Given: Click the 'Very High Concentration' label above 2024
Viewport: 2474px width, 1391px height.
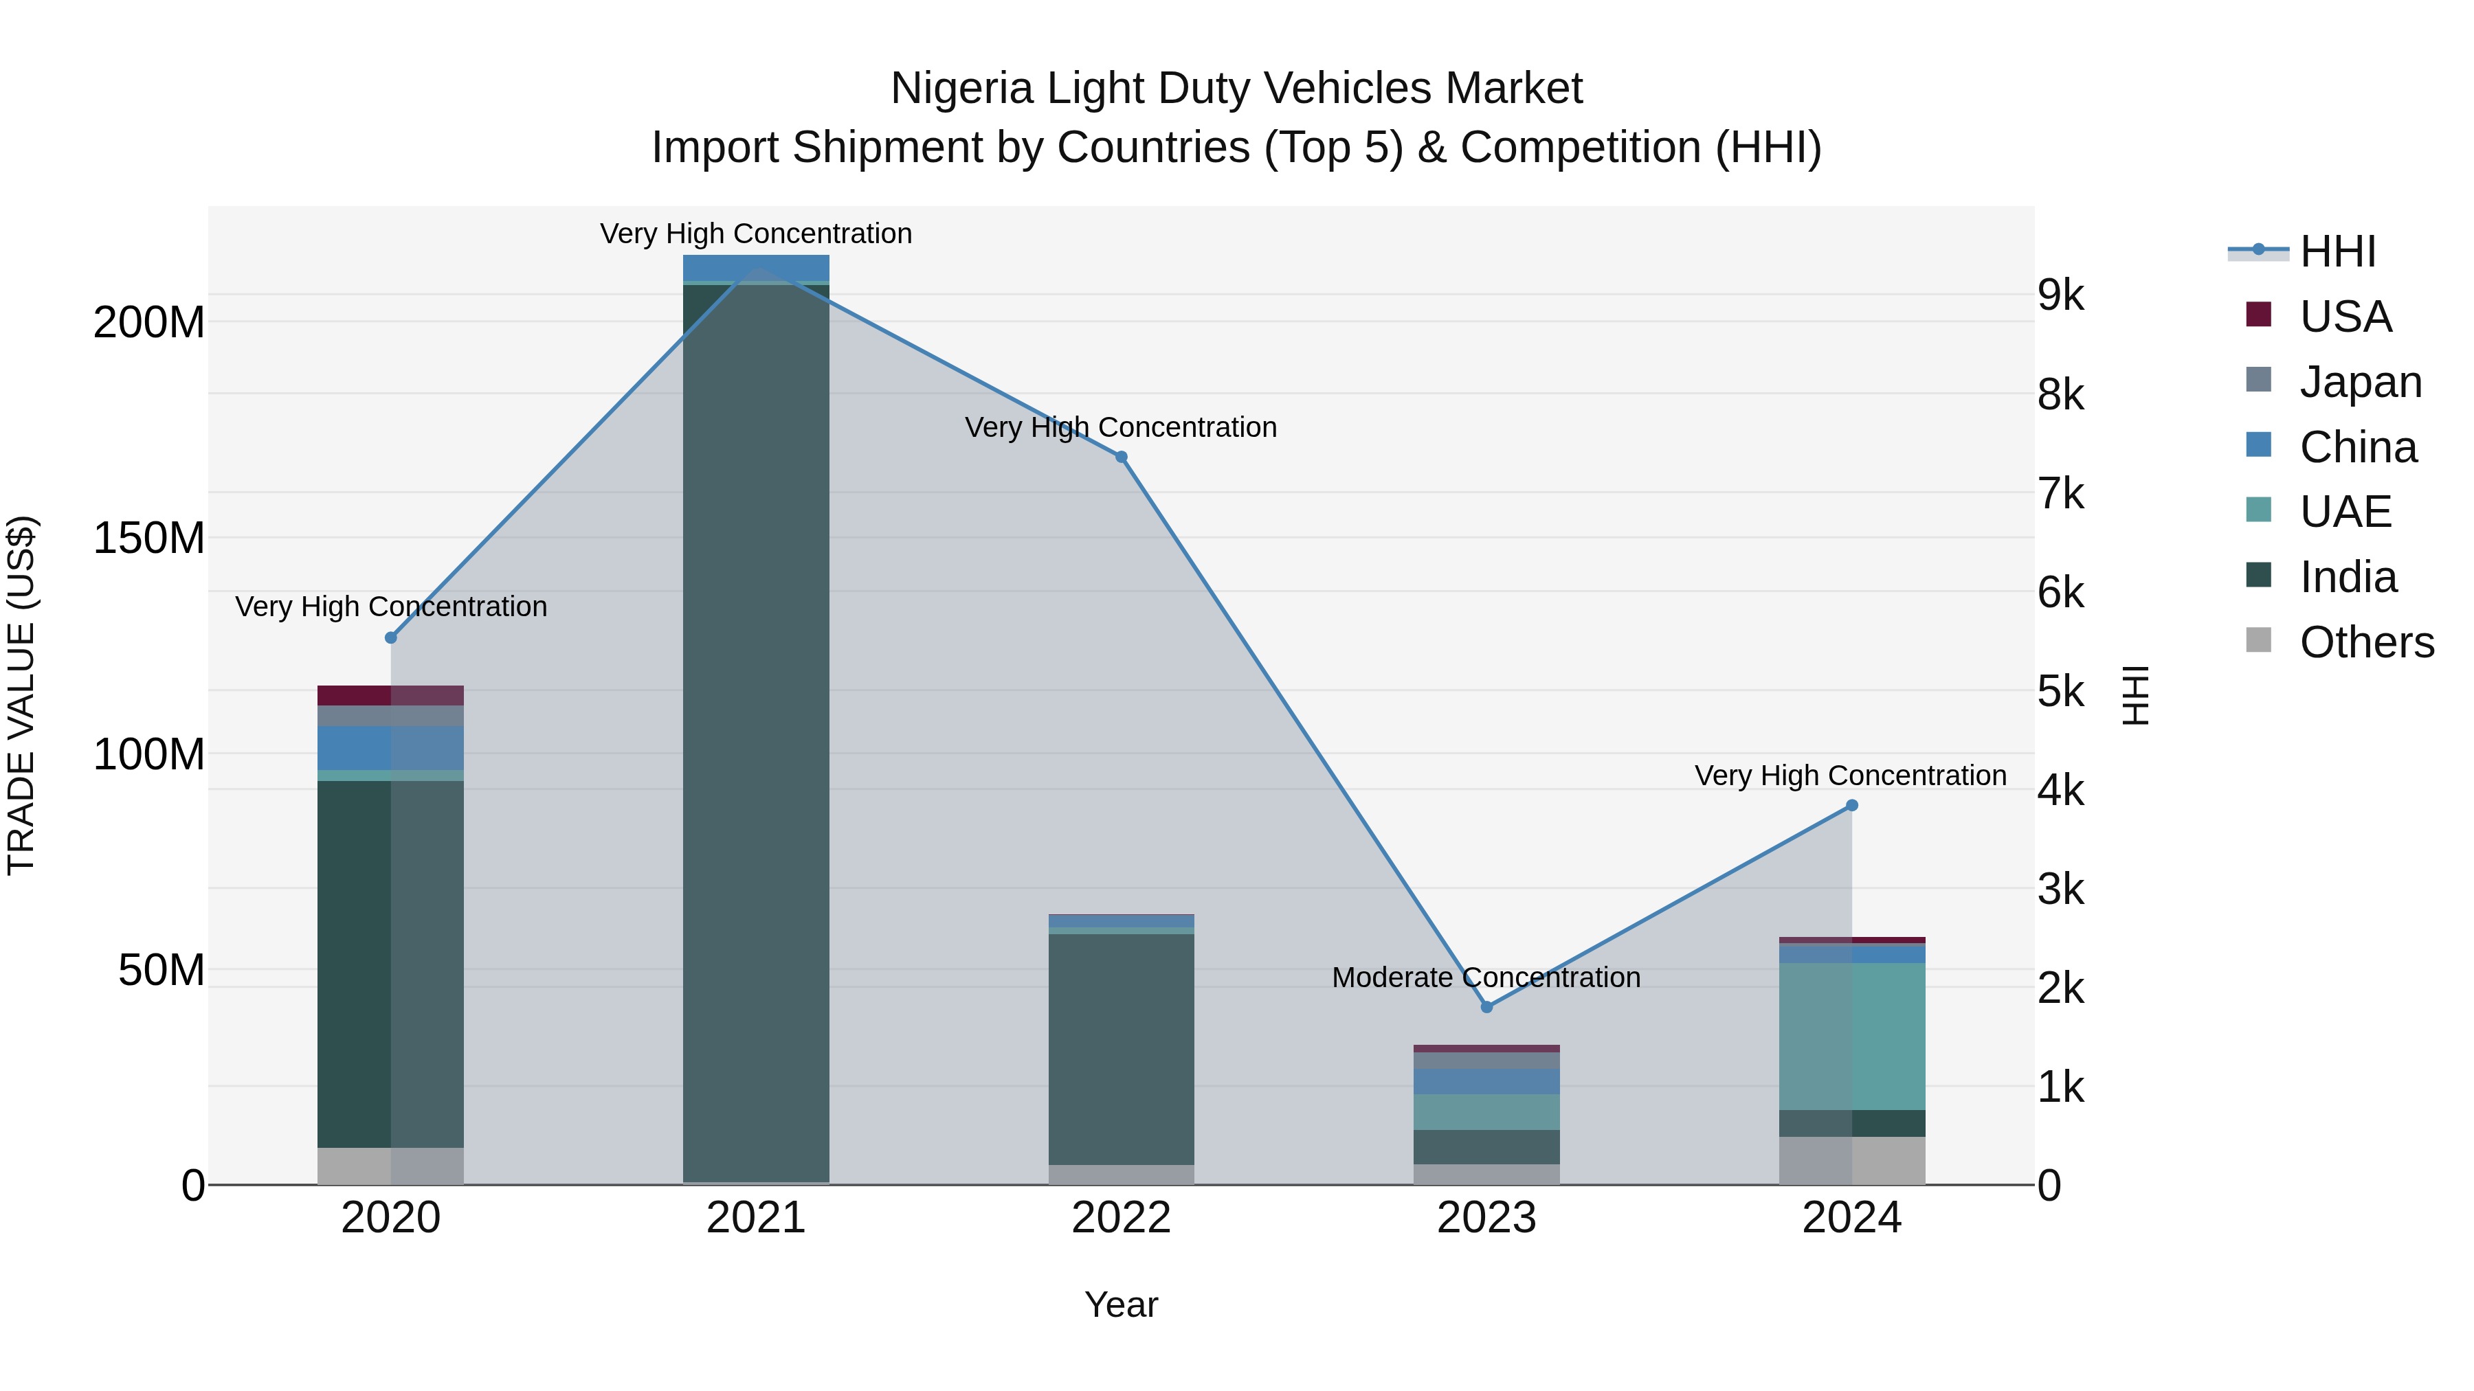Looking at the screenshot, I should 1851,776.
